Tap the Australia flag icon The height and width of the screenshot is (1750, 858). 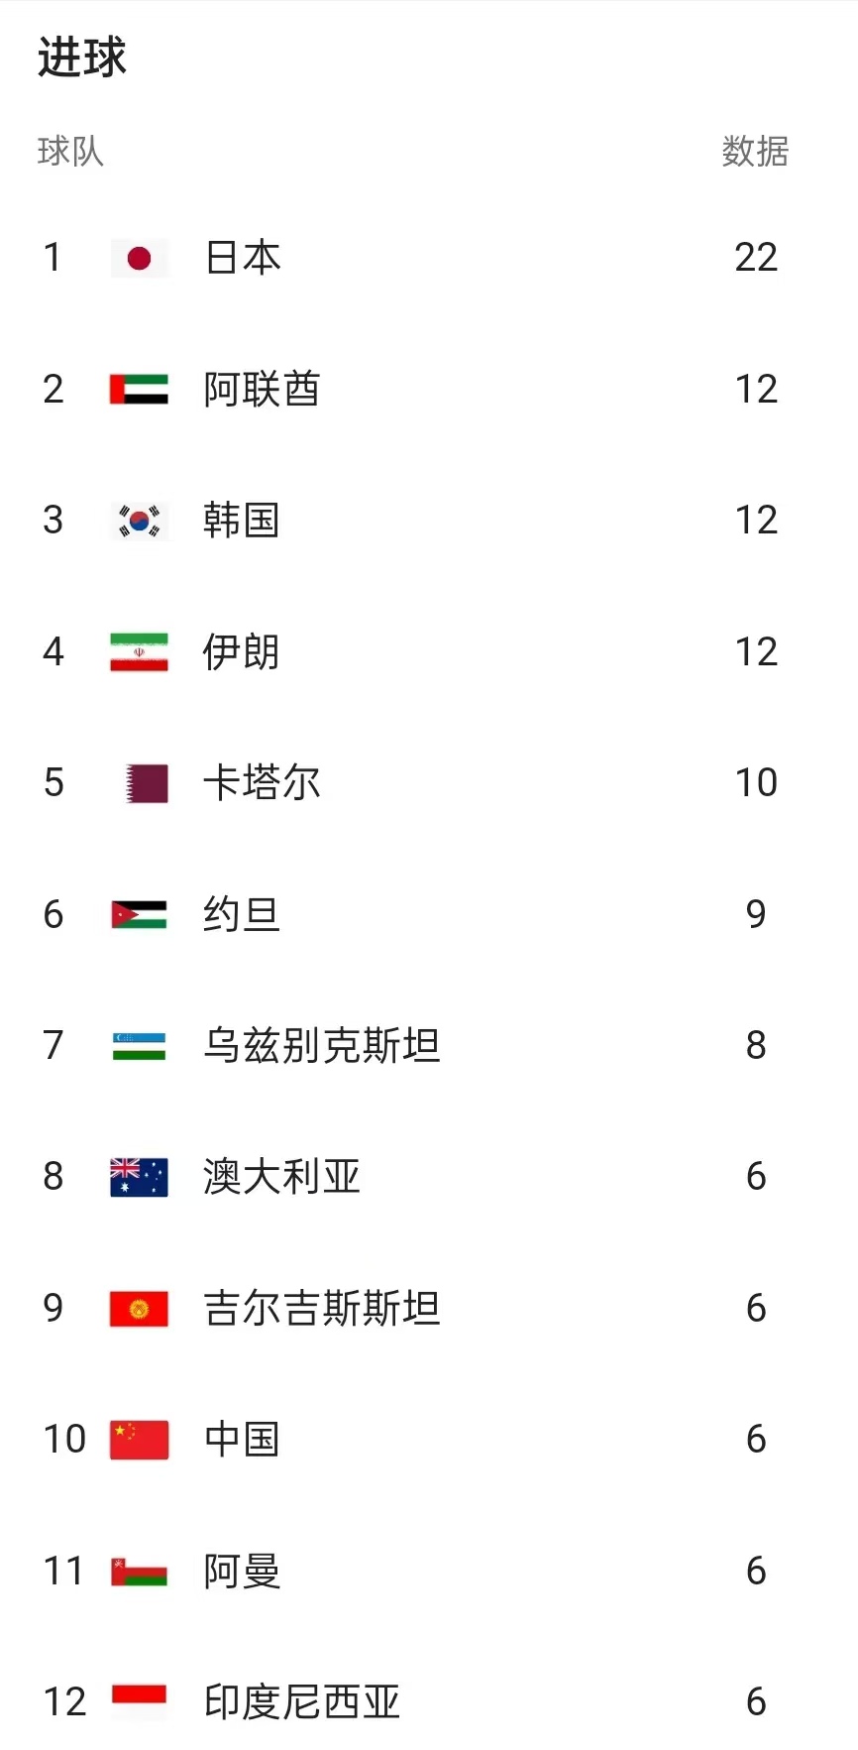(140, 1177)
